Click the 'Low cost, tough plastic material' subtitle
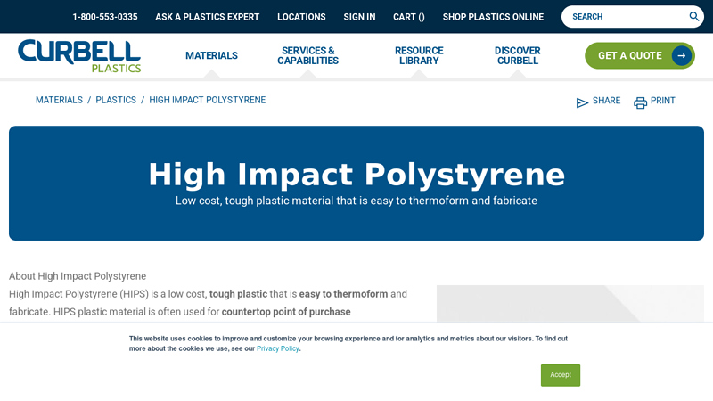 click(x=356, y=200)
